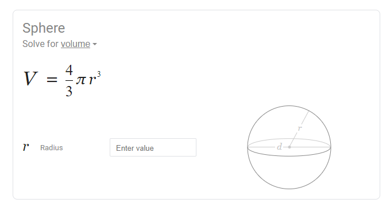The width and height of the screenshot is (390, 211).
Task: Click the sphere diagram illustration
Action: click(289, 147)
